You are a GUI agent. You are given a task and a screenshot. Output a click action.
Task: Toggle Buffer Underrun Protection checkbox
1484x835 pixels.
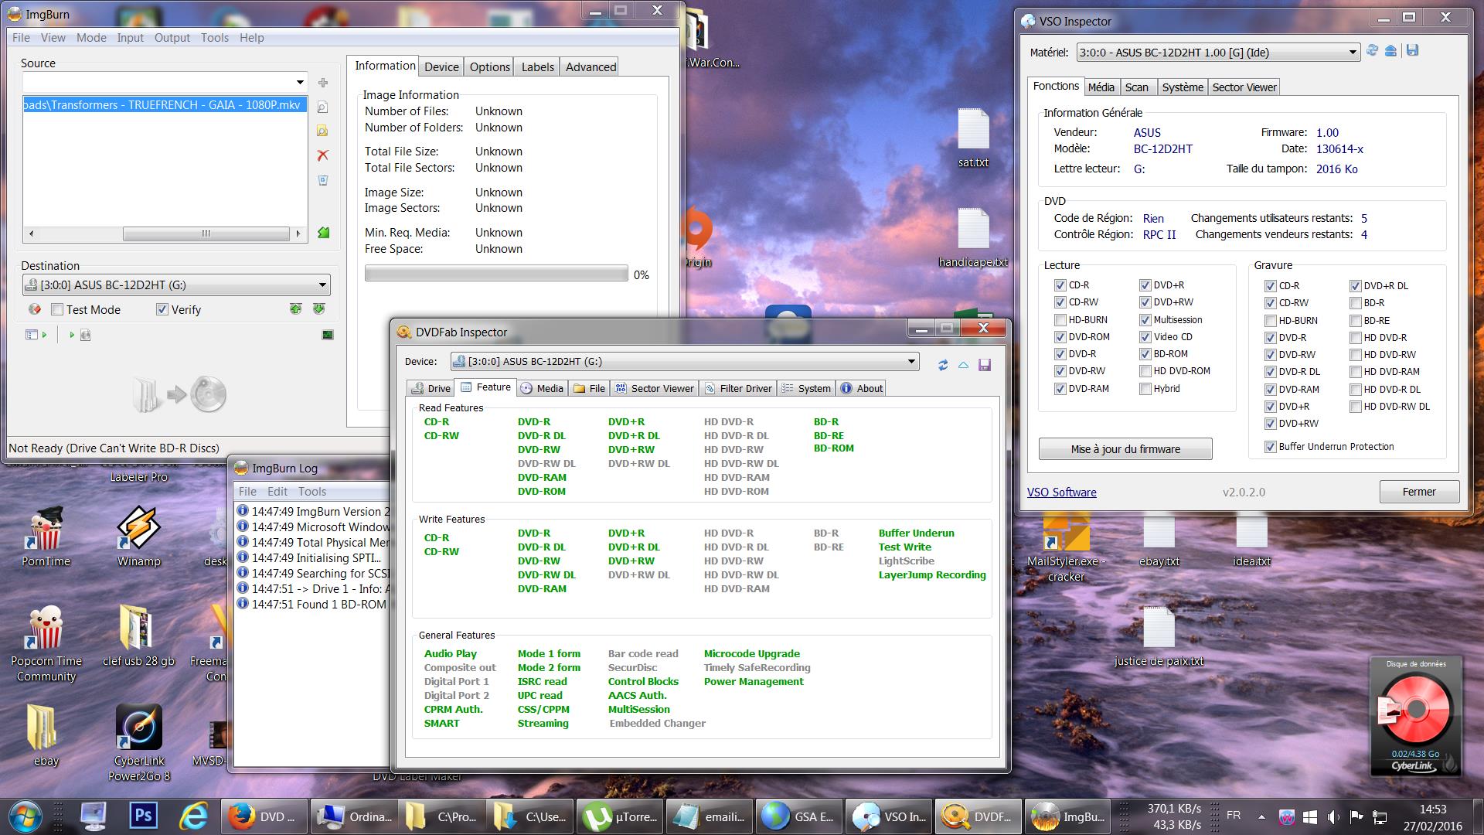1270,447
